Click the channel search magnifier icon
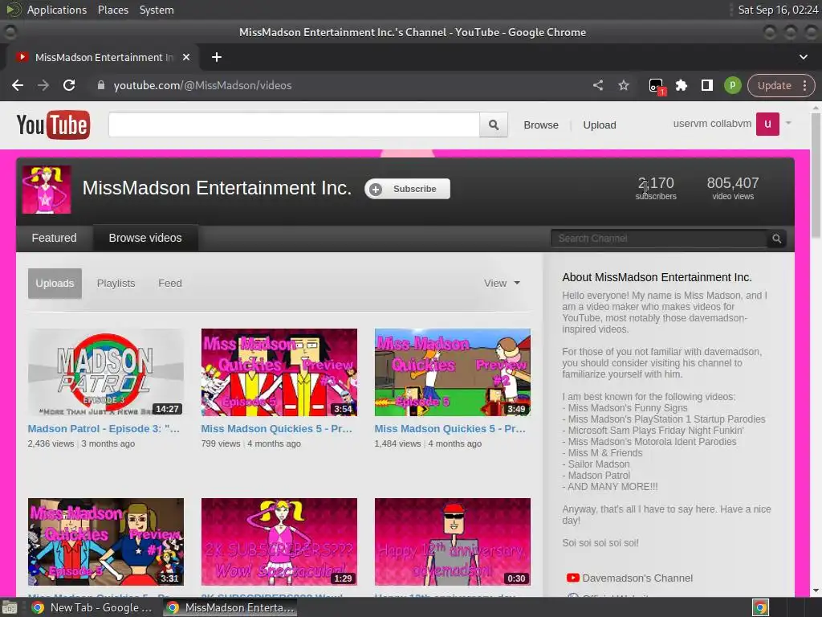Viewport: 822px width, 617px height. pos(777,239)
